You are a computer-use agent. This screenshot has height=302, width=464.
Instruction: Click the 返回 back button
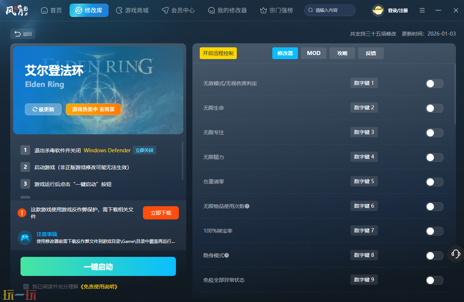click(x=23, y=34)
